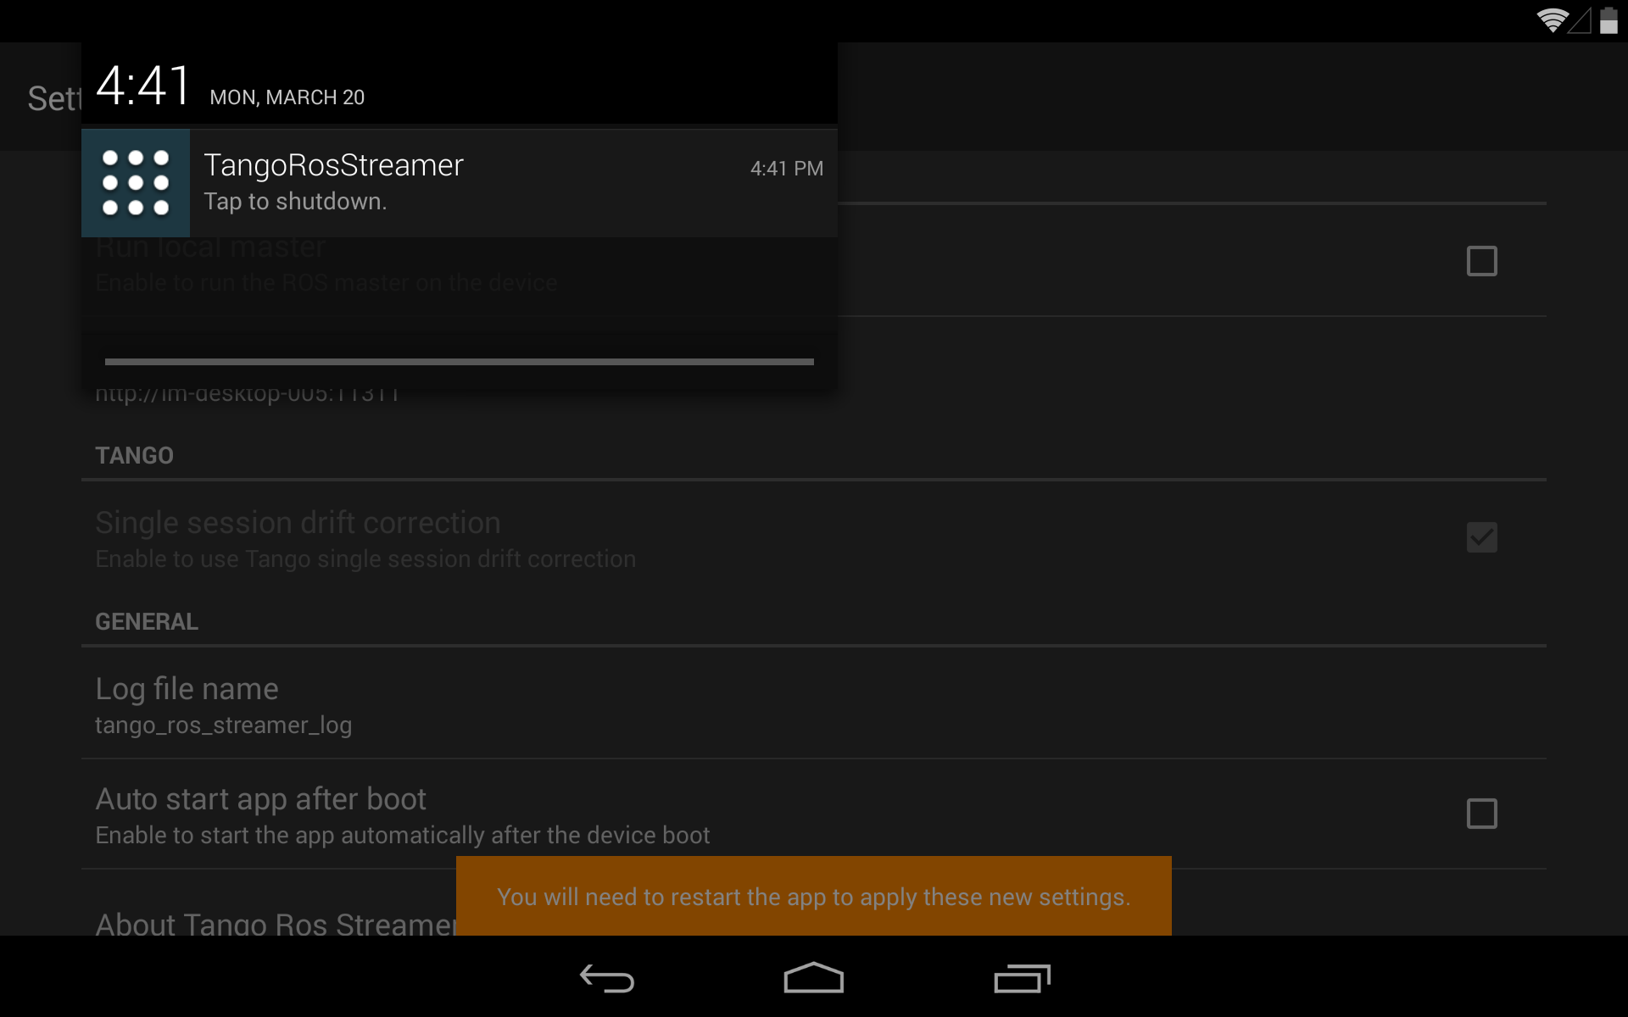Tap the cellular signal status icon
The image size is (1628, 1017).
1579,21
